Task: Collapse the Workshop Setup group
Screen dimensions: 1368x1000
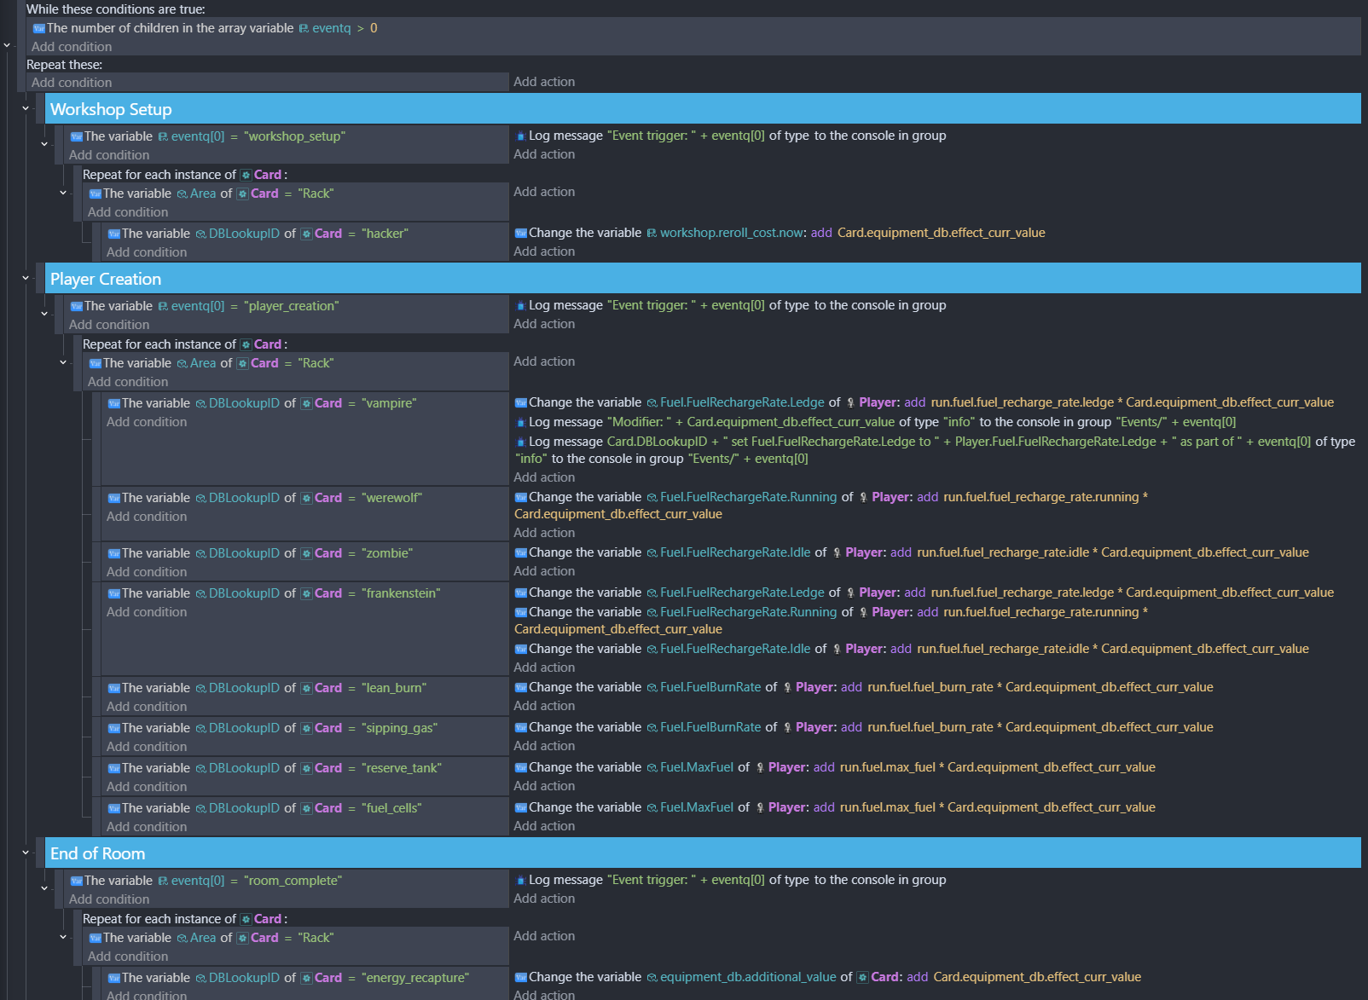Action: pyautogui.click(x=26, y=108)
